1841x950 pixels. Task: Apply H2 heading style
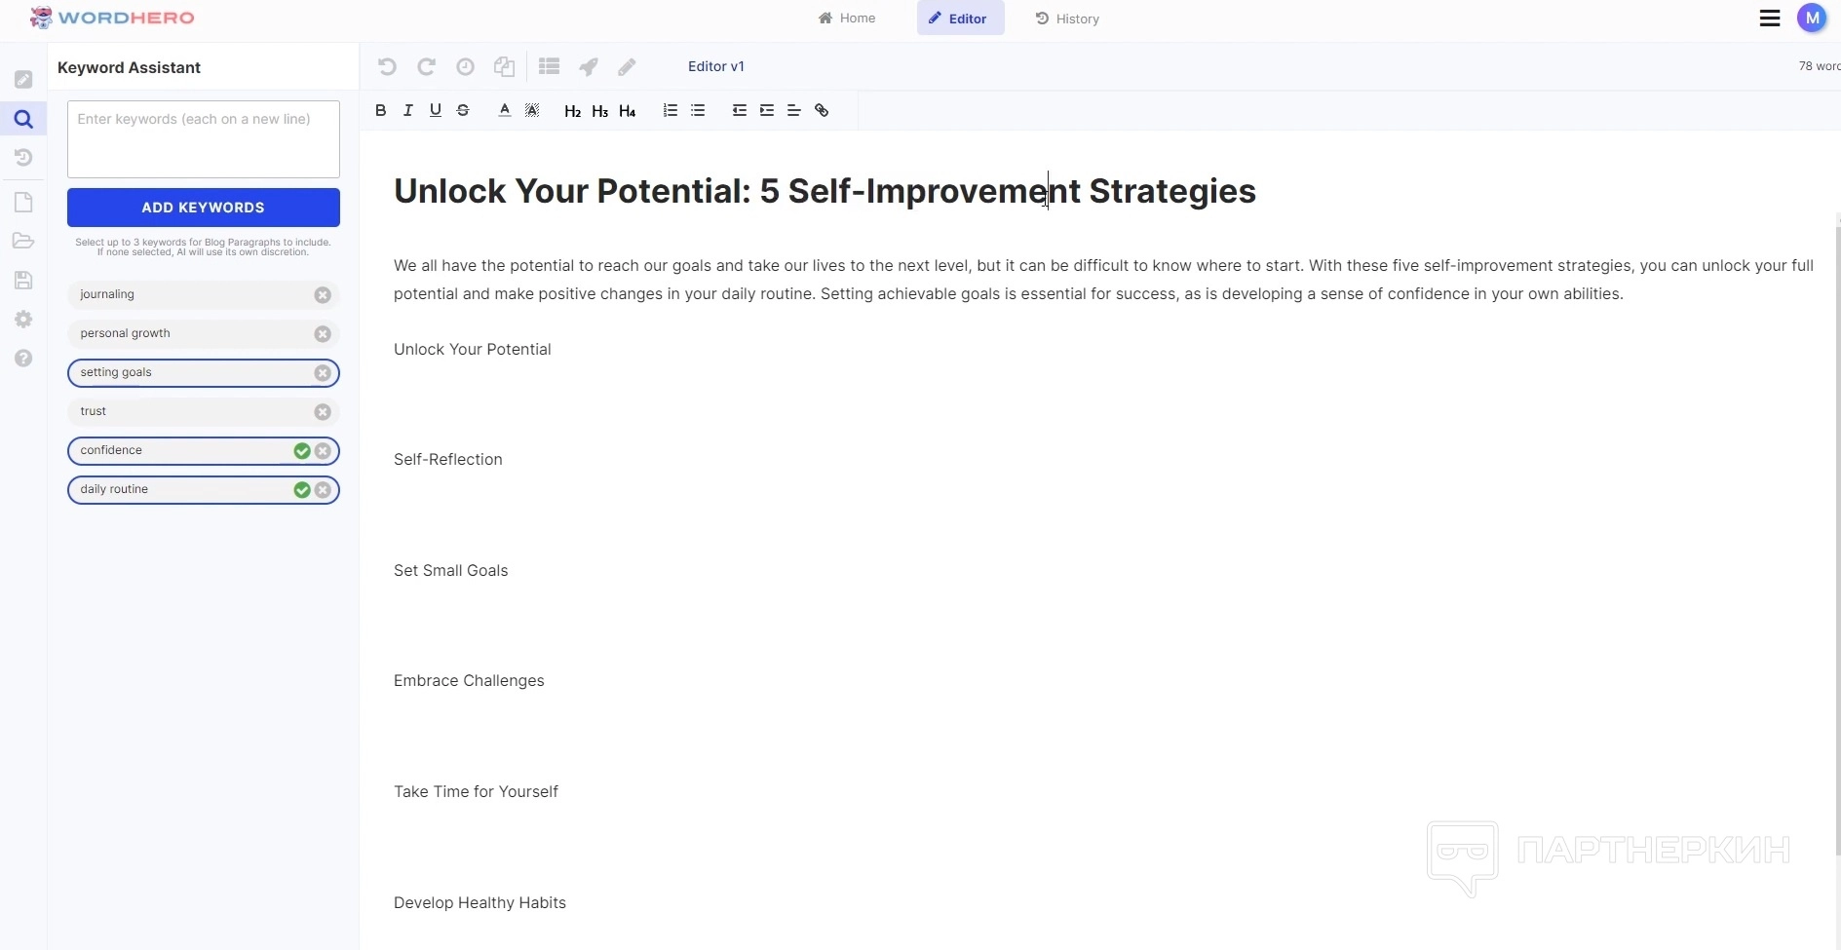(572, 111)
